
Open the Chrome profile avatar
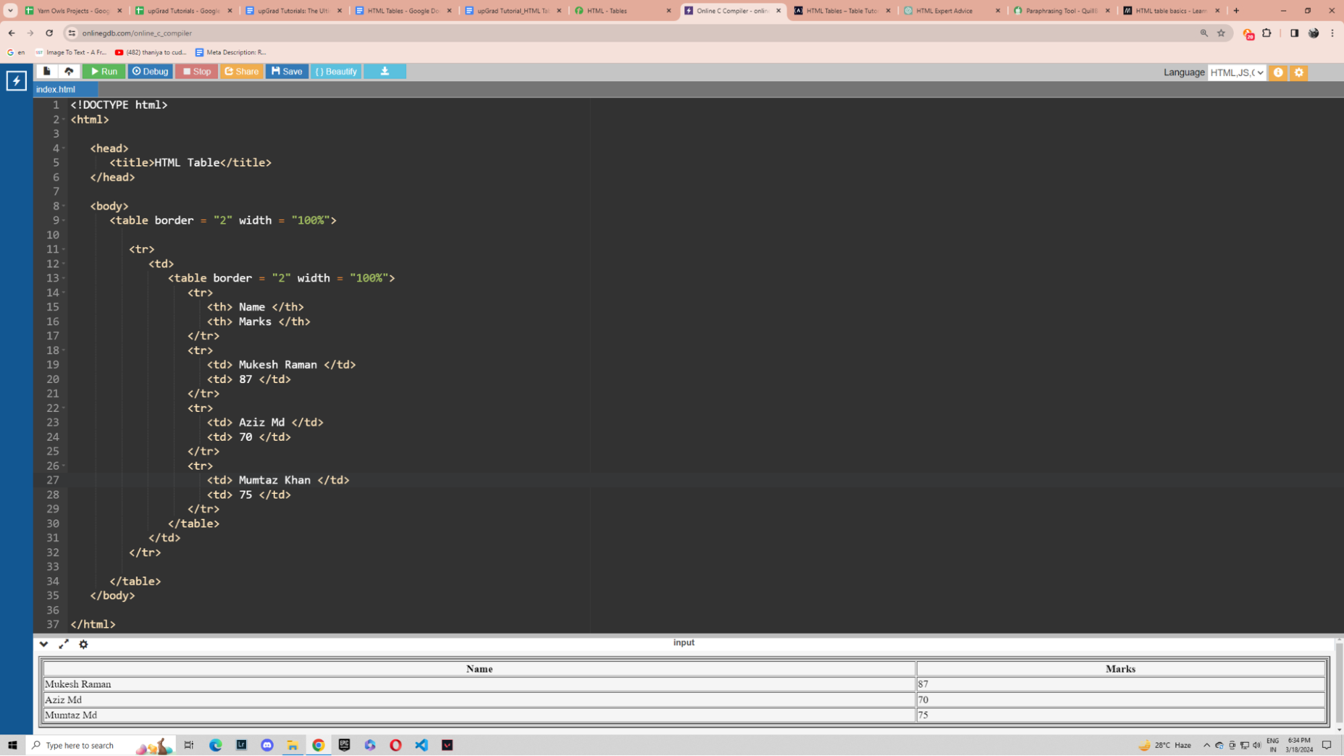[x=1313, y=33]
